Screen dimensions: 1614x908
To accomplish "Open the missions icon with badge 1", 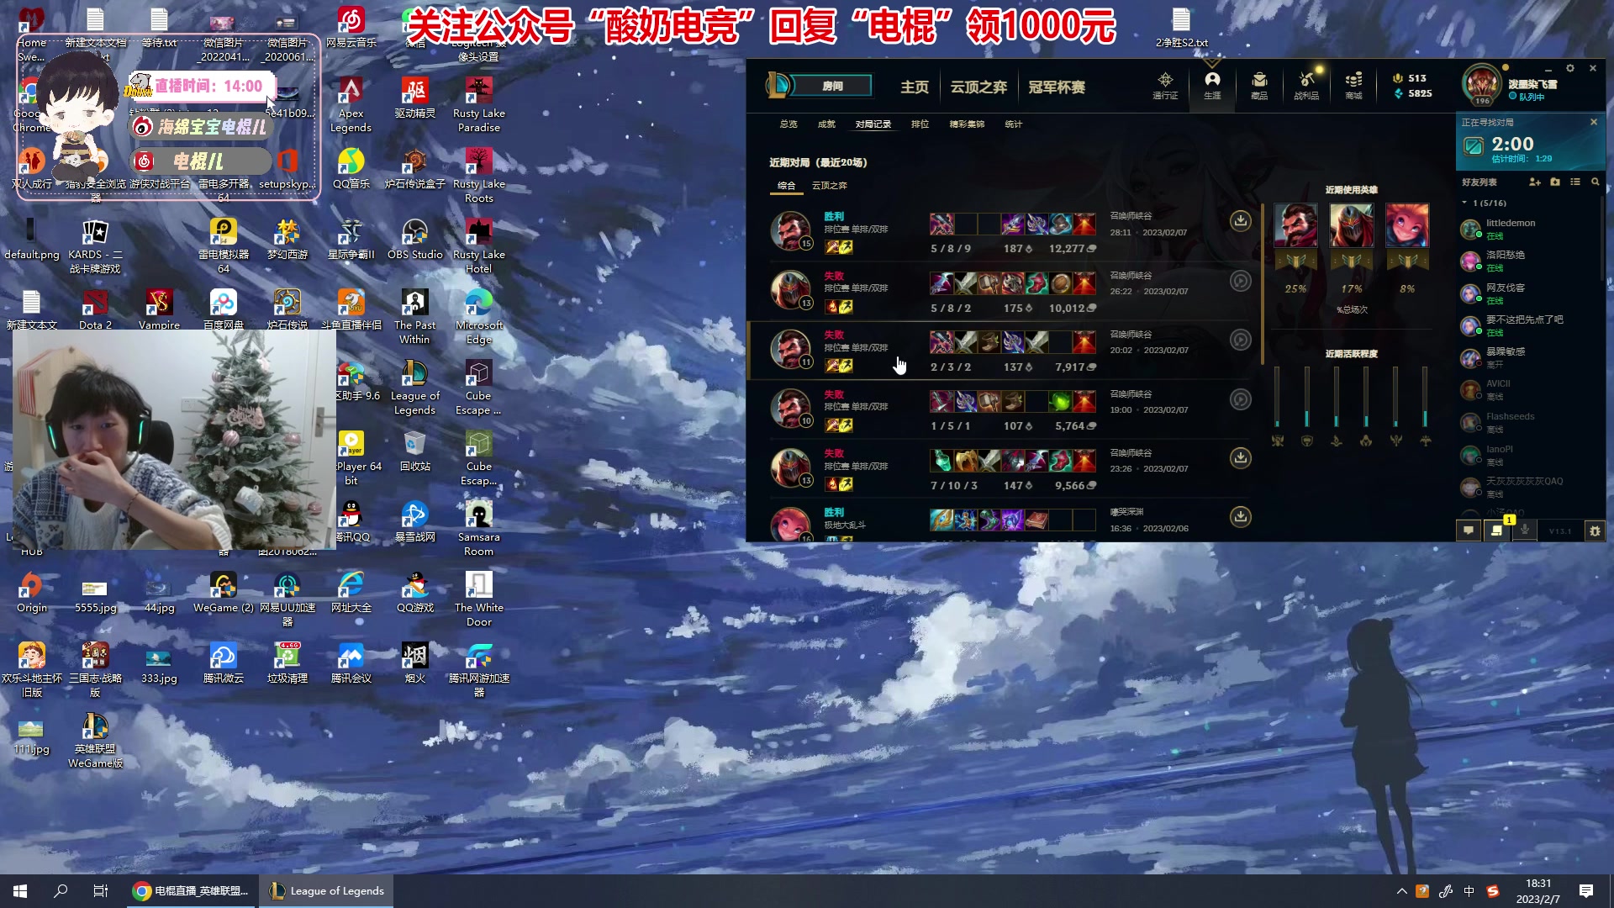I will click(x=1496, y=531).
